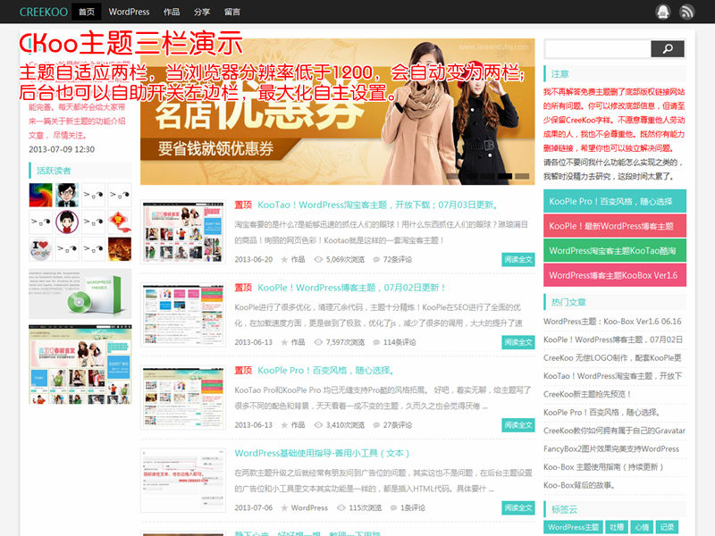The image size is (715, 536).
Task: Select the 吐槽 tag
Action: 617,527
